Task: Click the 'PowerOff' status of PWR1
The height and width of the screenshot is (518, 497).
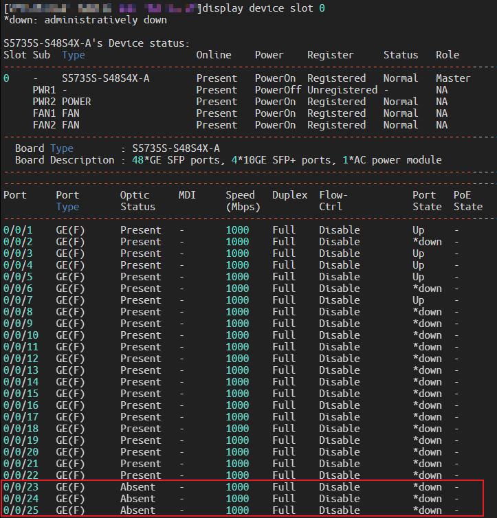Action: (x=275, y=90)
